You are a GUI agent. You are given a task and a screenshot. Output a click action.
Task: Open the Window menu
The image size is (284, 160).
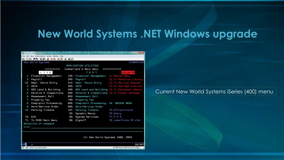coord(56,56)
